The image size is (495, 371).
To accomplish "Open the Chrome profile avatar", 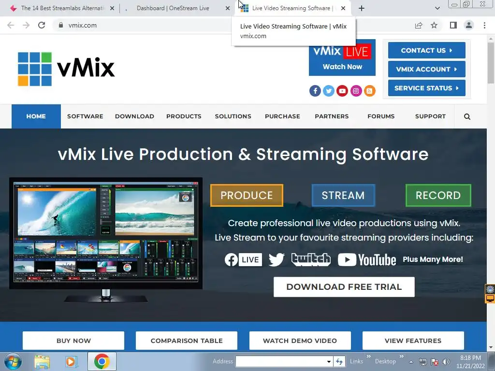I will 469,25.
